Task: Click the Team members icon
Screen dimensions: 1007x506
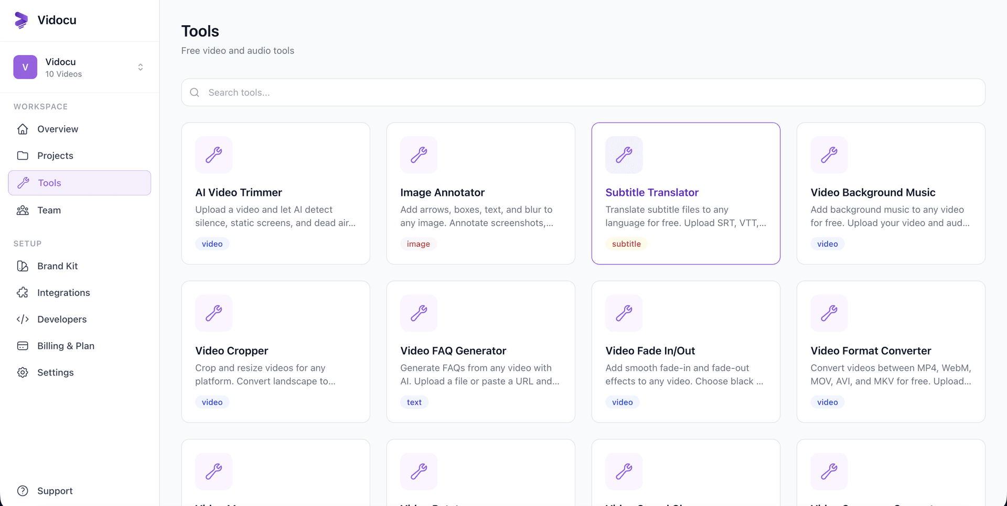Action: pyautogui.click(x=23, y=210)
